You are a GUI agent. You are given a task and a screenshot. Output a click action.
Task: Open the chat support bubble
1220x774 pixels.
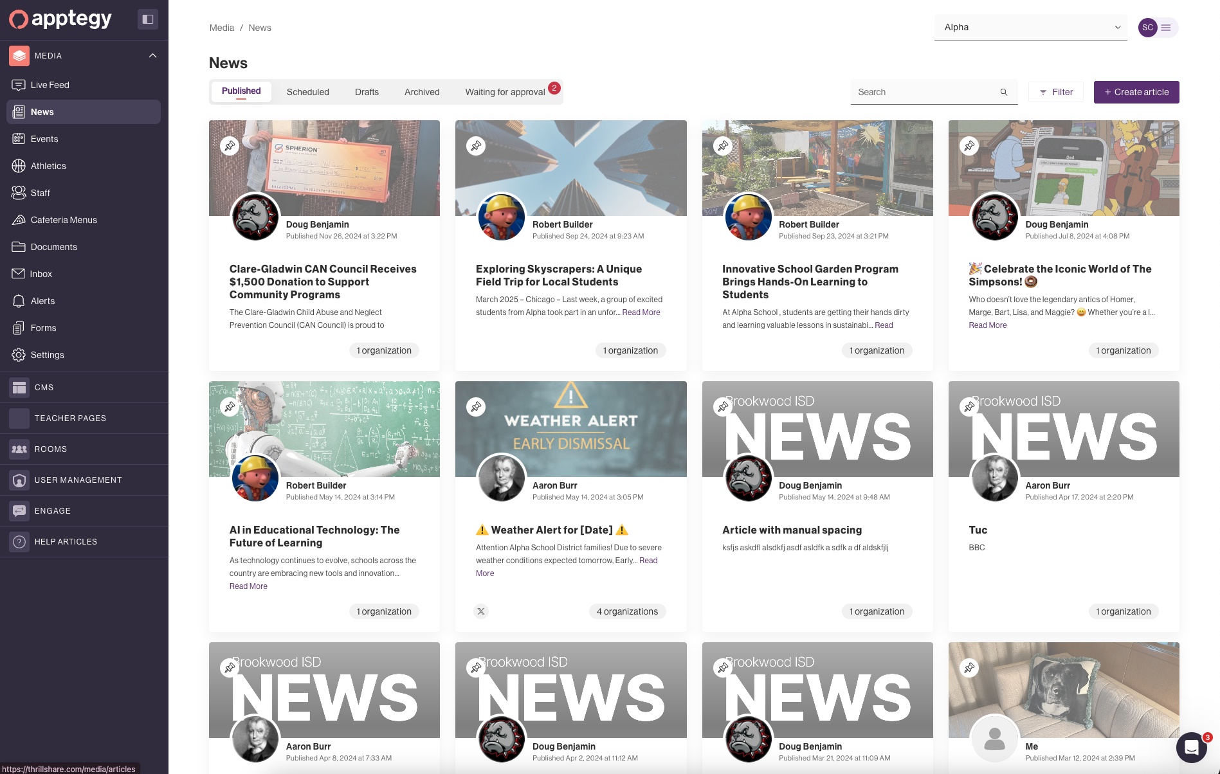[x=1191, y=747]
